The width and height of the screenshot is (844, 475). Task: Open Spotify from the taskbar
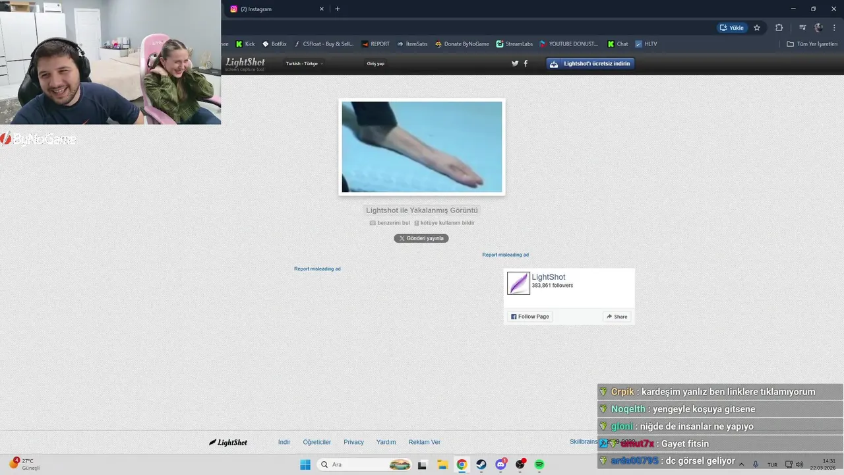(539, 464)
